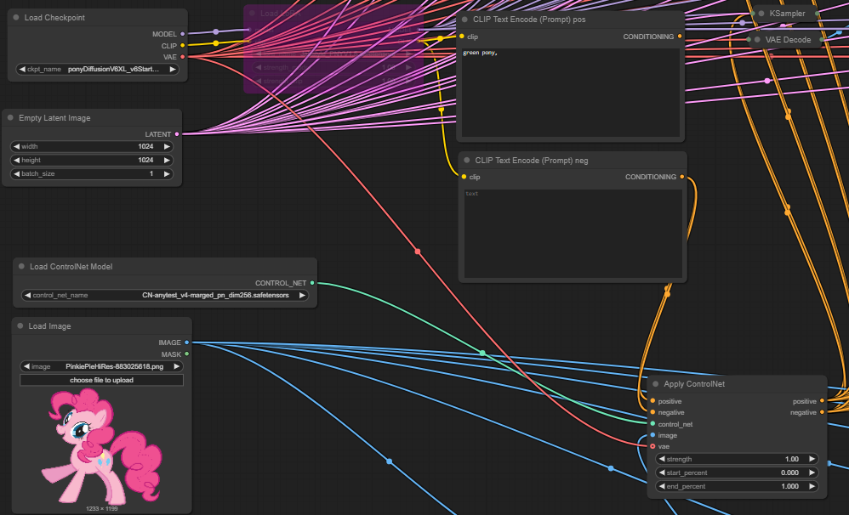Viewport: 849px width, 515px height.
Task: Select next image file with the image right arrow
Action: click(176, 366)
